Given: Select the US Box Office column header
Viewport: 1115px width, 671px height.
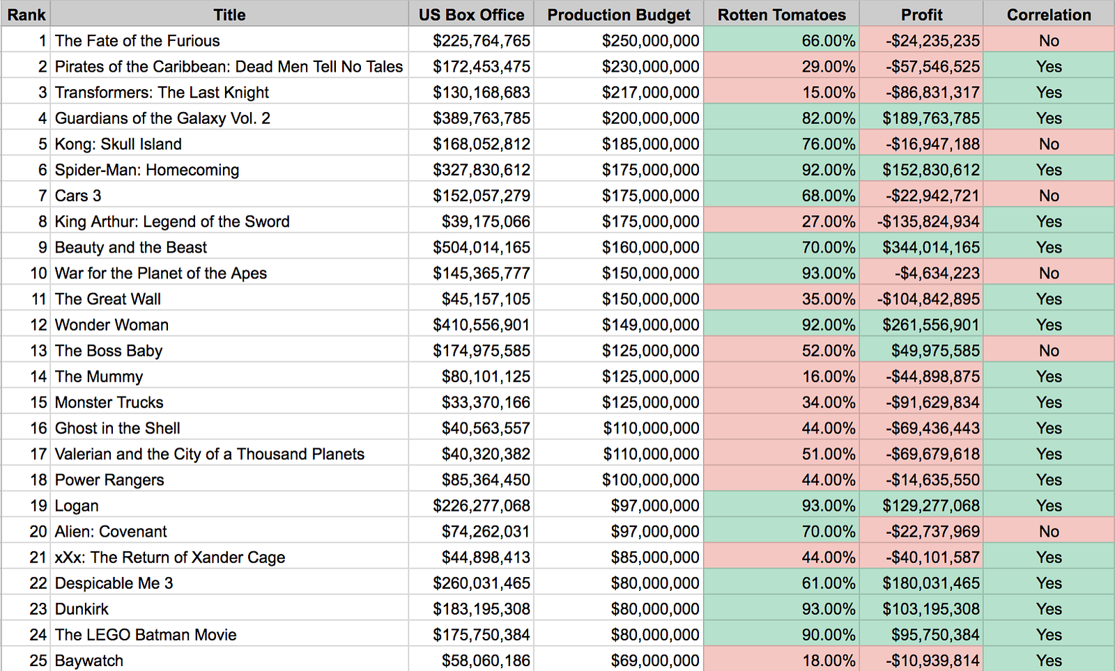Looking at the screenshot, I should coord(471,14).
